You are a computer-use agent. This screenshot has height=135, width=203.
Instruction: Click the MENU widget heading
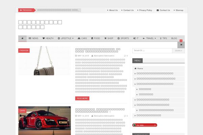click(137, 61)
